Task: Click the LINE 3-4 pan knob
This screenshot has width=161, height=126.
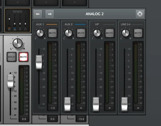Action: click(x=125, y=33)
